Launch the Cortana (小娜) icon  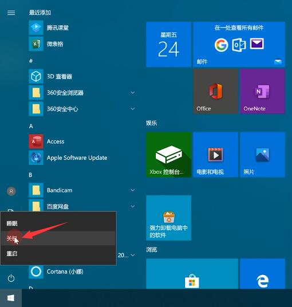click(36, 271)
